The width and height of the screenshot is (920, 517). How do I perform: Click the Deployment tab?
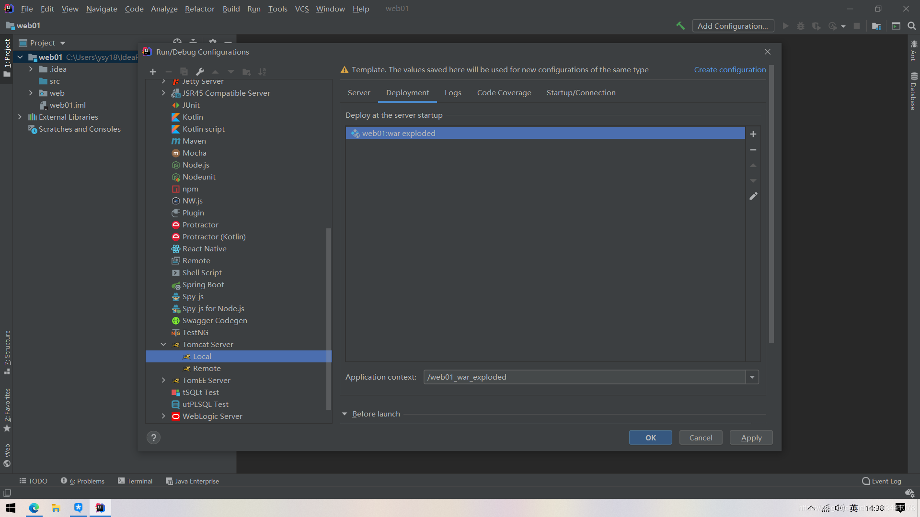tap(407, 92)
